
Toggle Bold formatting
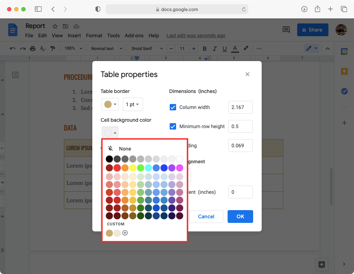pos(205,49)
